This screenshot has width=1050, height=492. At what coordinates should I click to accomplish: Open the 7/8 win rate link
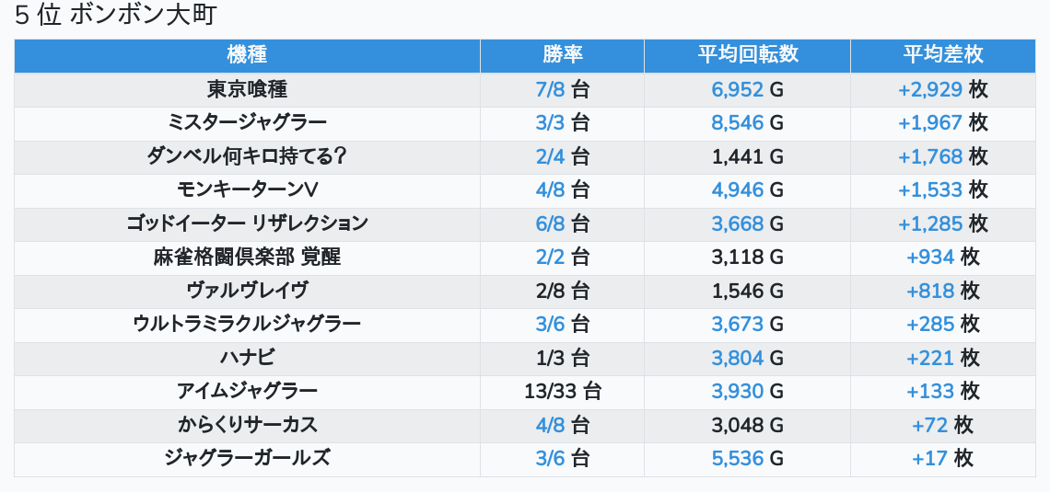(551, 89)
